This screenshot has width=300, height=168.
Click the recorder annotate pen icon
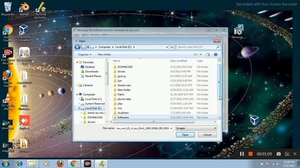(x=287, y=154)
